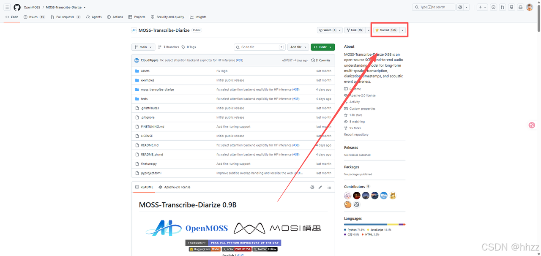This screenshot has height=256, width=541.
Task: Click the Report repository link
Action: 356,134
